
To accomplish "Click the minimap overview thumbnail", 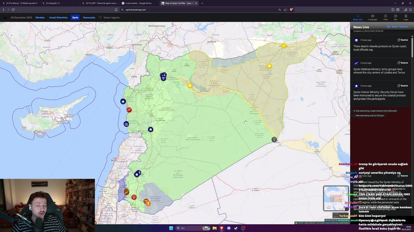I will (x=336, y=198).
